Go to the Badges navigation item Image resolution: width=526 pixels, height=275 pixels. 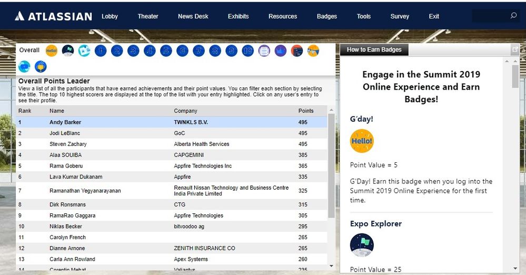click(326, 16)
